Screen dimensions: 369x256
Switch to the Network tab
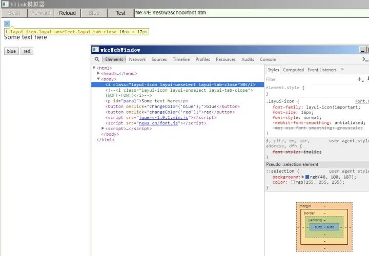coord(137,59)
